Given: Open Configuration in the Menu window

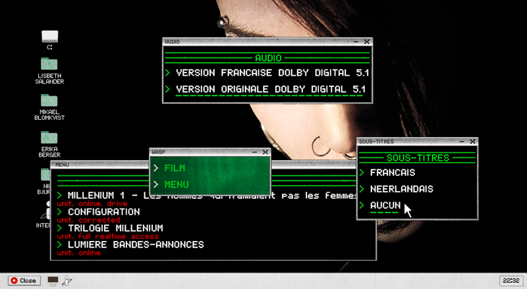Looking at the screenshot, I should click(104, 212).
